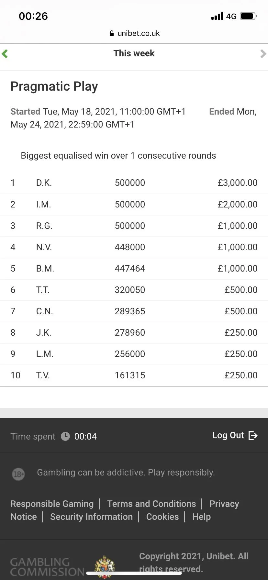Tap the unibet.co.uk address bar
This screenshot has width=268, height=580.
pos(134,33)
